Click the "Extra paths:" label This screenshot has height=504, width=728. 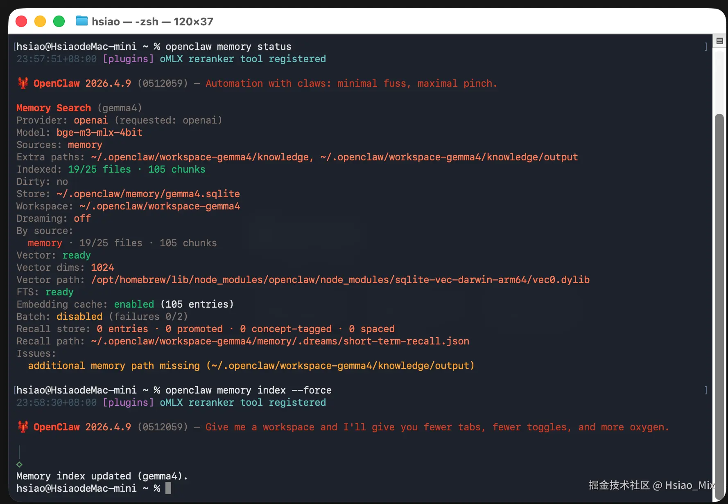click(x=51, y=157)
